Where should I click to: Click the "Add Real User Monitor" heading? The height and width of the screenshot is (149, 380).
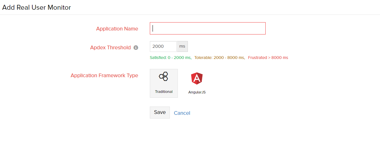click(37, 7)
